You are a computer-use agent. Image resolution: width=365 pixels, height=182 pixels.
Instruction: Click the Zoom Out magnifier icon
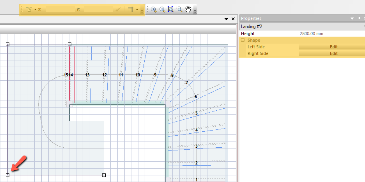pyautogui.click(x=162, y=10)
